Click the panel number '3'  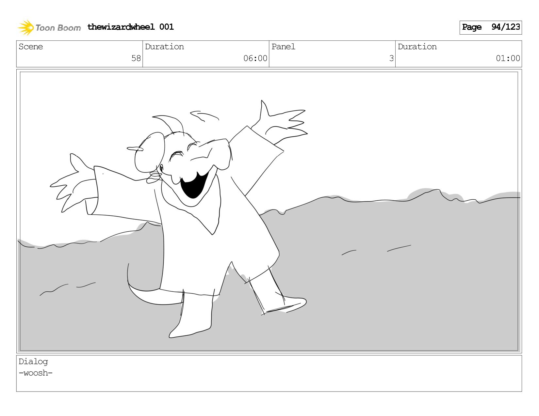point(391,58)
